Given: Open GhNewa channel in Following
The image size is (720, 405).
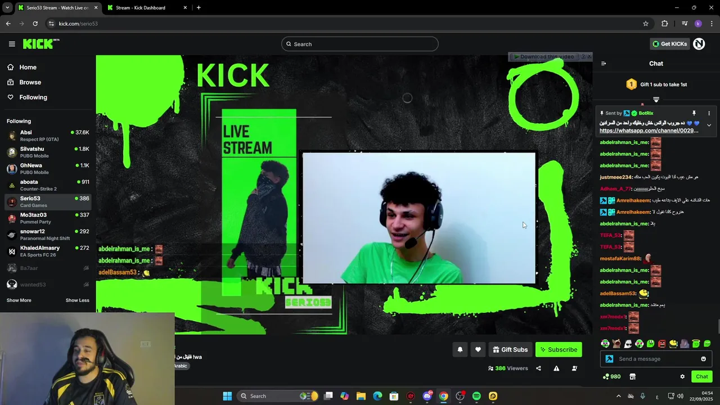Looking at the screenshot, I should point(47,169).
